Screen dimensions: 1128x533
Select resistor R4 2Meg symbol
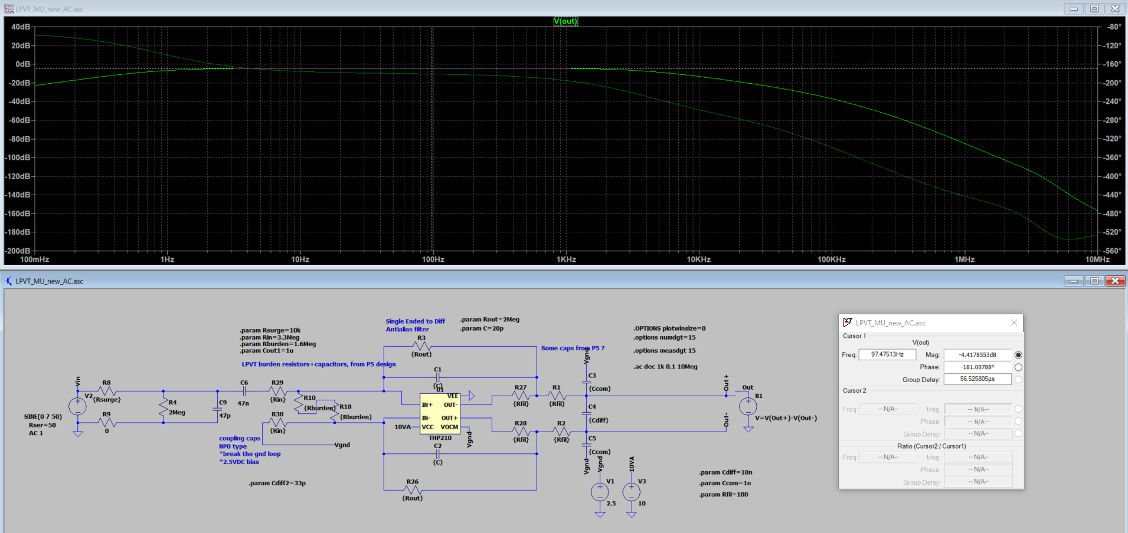(x=164, y=407)
